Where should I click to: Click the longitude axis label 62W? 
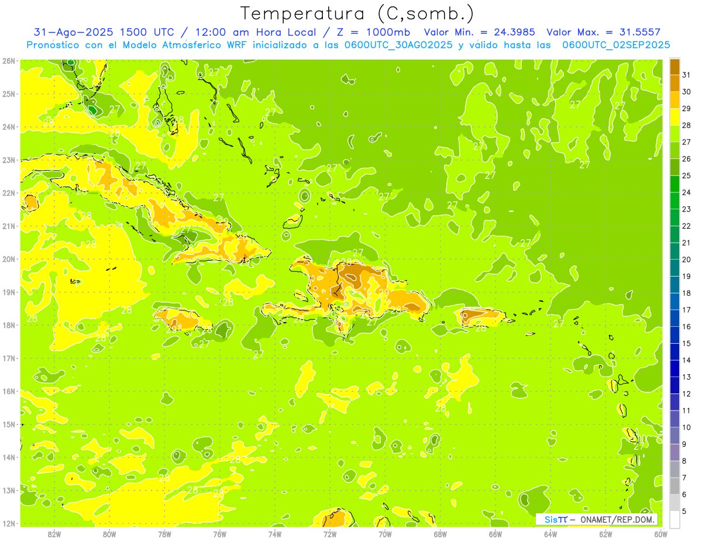[605, 534]
